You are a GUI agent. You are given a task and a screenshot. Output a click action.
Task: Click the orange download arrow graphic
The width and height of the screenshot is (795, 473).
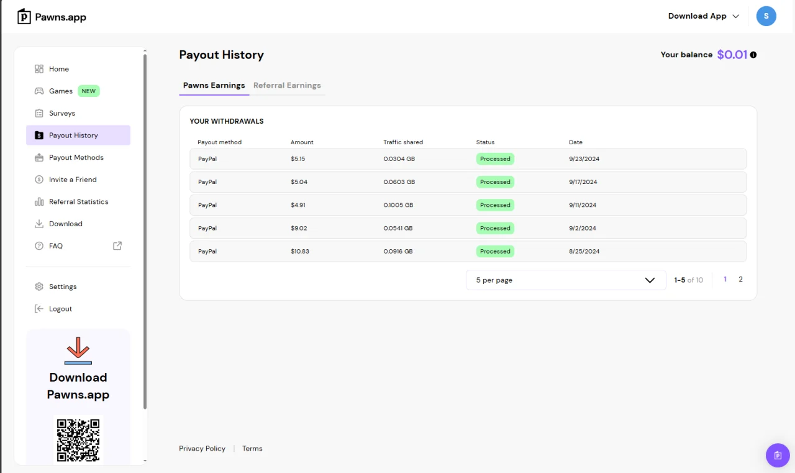click(x=78, y=351)
